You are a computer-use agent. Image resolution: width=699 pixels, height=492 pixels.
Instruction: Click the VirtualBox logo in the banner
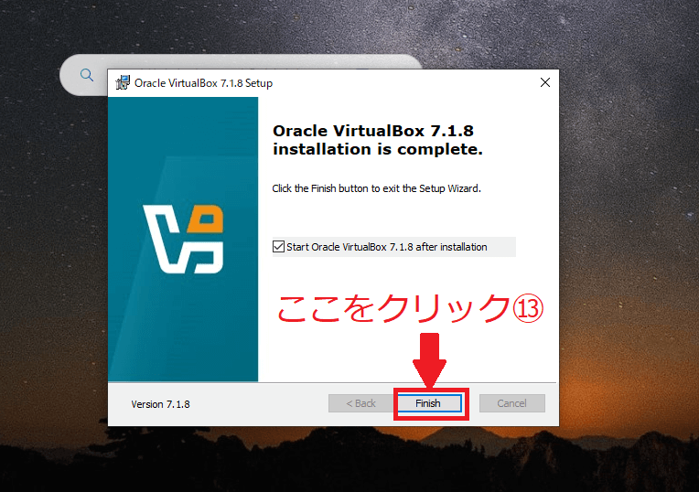click(x=183, y=239)
